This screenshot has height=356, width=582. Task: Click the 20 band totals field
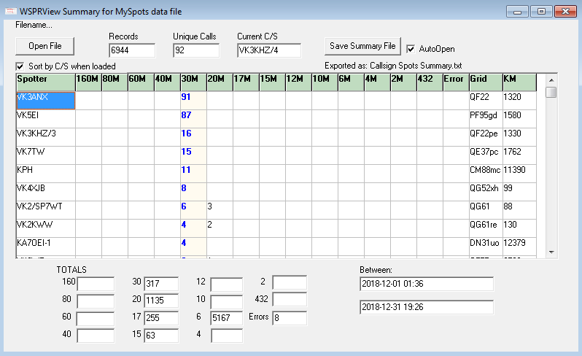pos(160,300)
